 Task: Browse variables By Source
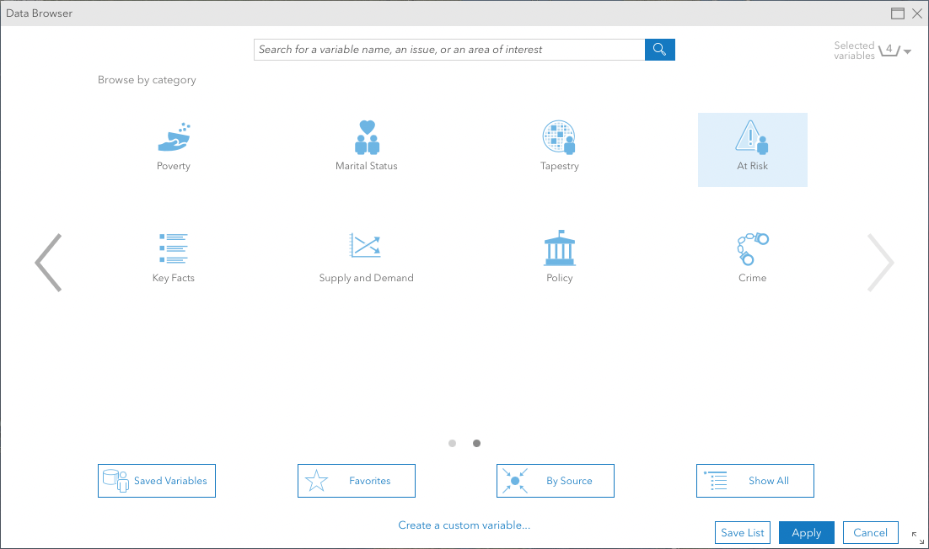pyautogui.click(x=556, y=481)
